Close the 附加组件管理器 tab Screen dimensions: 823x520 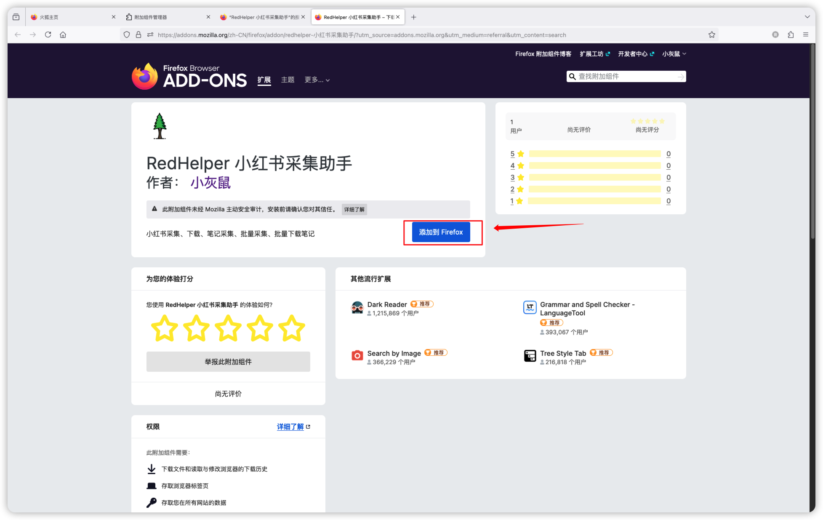(208, 17)
